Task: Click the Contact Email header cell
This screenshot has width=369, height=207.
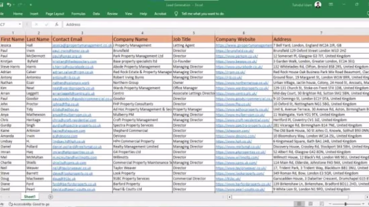Action: 82,39
